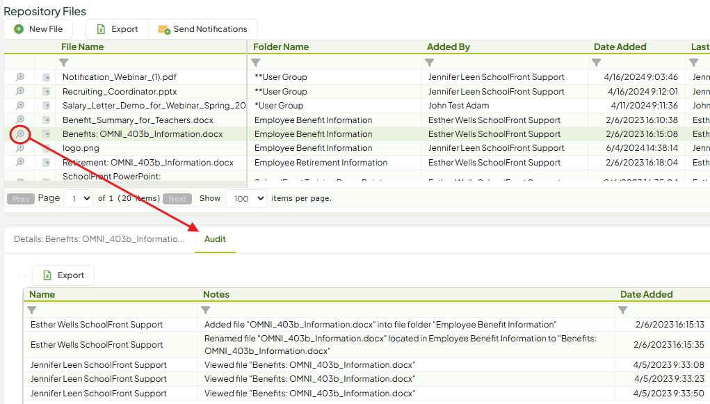Sort by File Name column header

pos(83,47)
